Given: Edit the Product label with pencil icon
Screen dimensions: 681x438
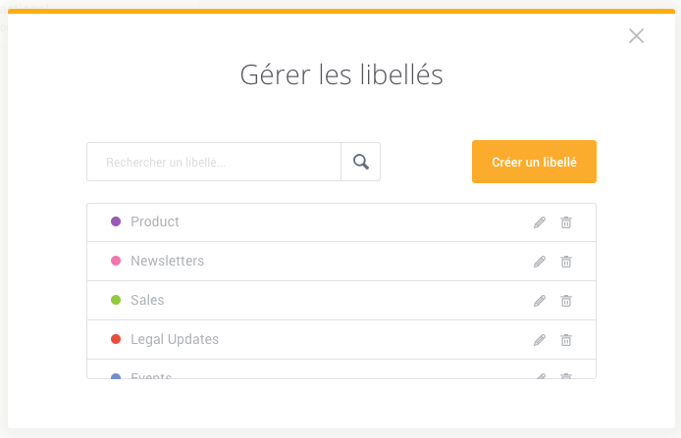Looking at the screenshot, I should coord(540,222).
